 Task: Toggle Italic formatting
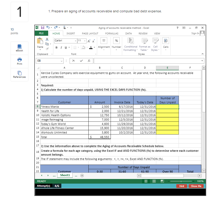(x=61, y=48)
